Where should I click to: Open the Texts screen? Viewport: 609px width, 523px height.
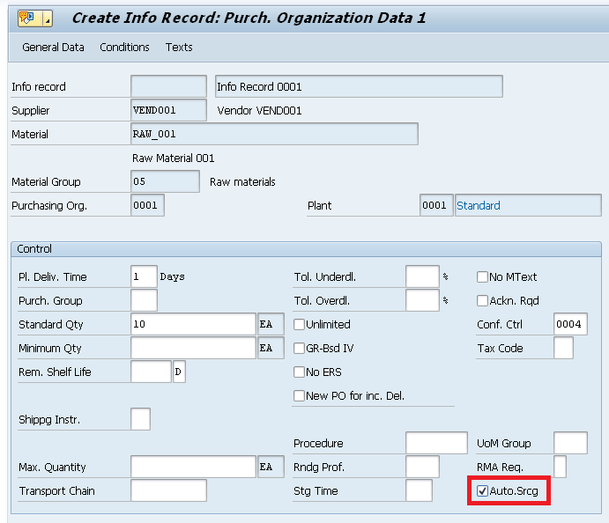[179, 48]
